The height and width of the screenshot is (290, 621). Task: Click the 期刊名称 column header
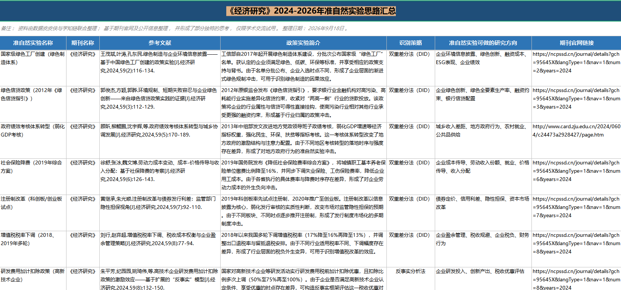pos(83,43)
